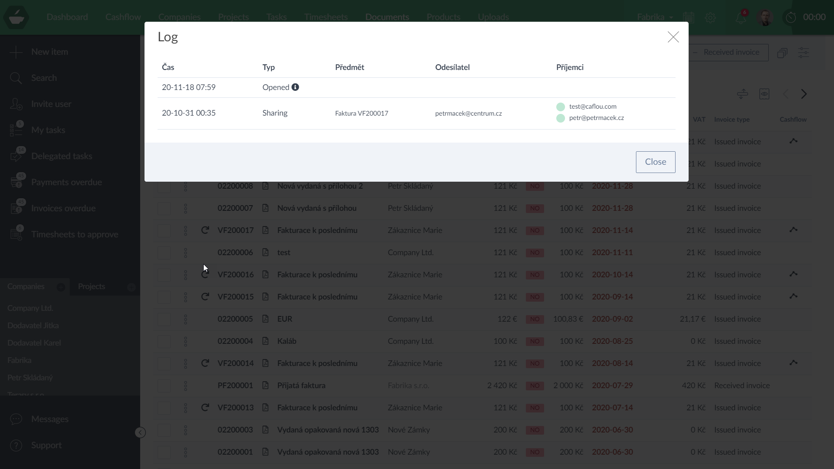834x469 pixels.
Task: Close Log dialog with X icon
Action: [673, 37]
